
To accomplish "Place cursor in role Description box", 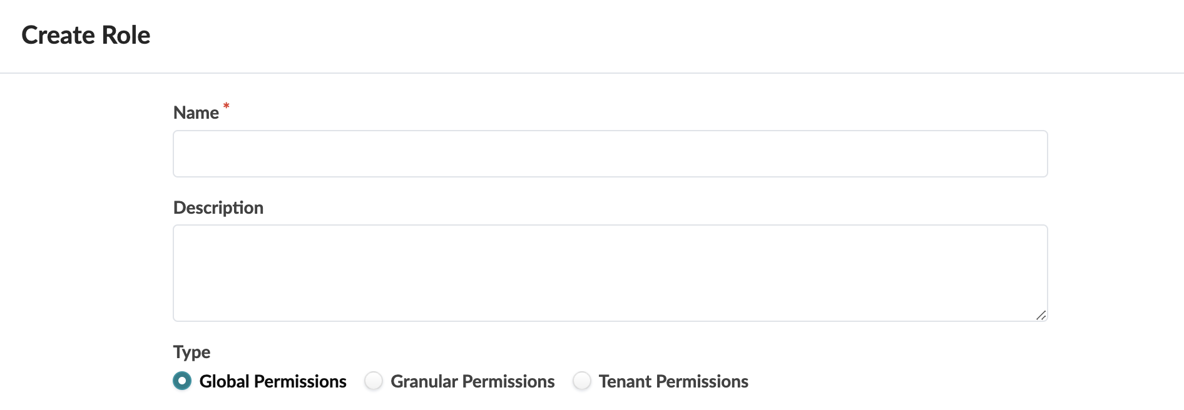I will pos(610,273).
